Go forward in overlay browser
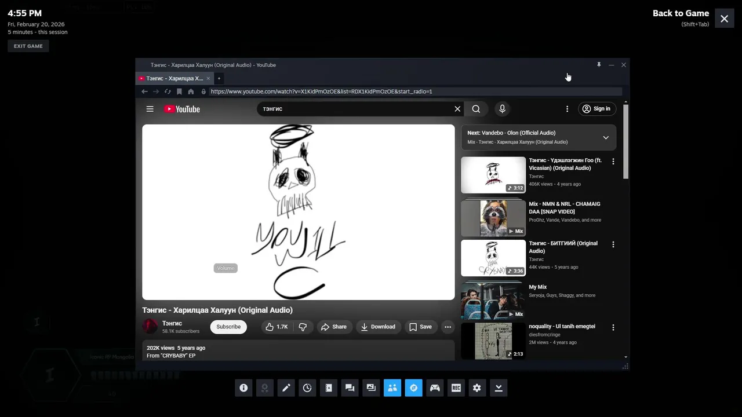The width and height of the screenshot is (742, 417). coord(156,92)
